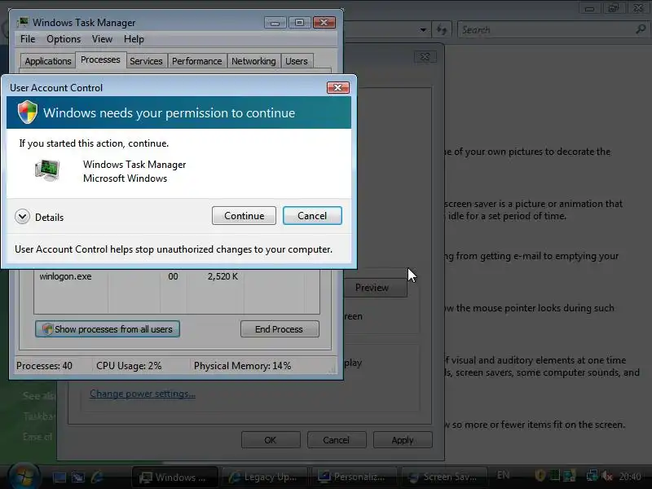Image resolution: width=652 pixels, height=489 pixels.
Task: Click network tray icon
Action: pyautogui.click(x=592, y=475)
